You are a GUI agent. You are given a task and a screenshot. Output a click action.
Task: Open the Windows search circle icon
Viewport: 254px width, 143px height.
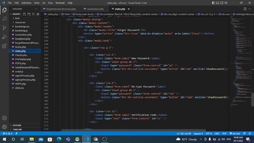[x=13, y=139]
